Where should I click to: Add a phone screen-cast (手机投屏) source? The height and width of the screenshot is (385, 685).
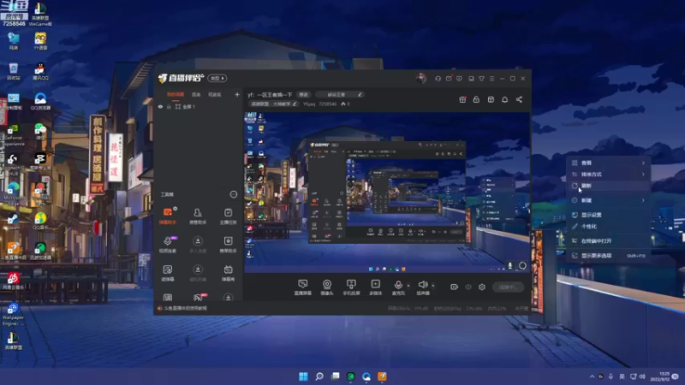coord(351,287)
